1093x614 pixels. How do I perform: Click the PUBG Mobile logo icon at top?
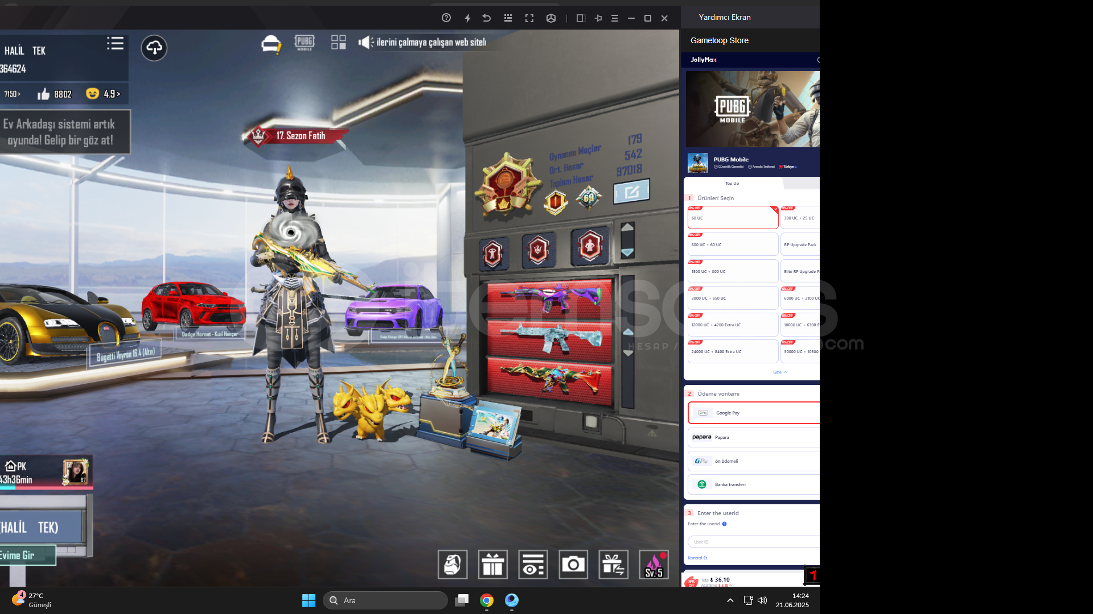[305, 43]
